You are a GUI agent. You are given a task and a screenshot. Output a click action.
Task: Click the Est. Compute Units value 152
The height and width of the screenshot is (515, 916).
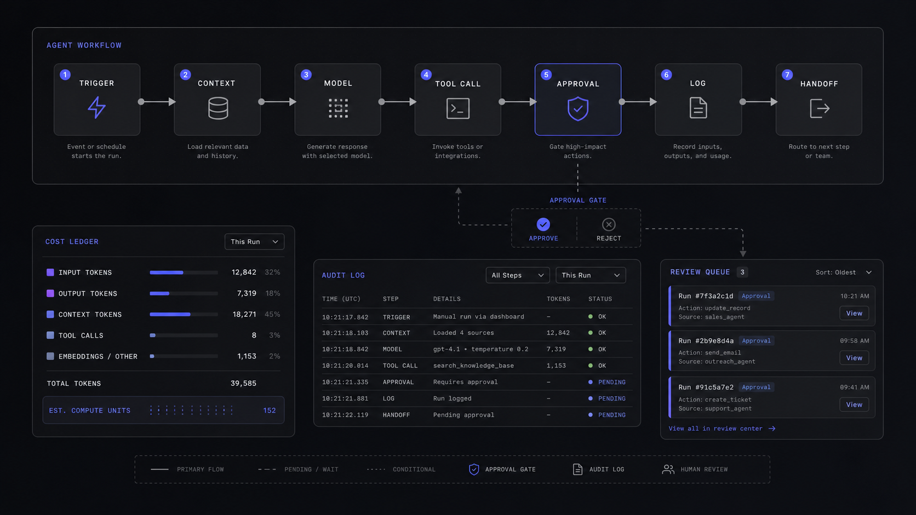(270, 410)
